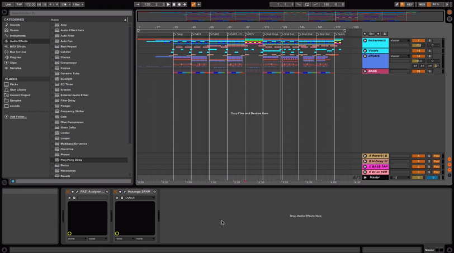Click the Arrangement Record button
The height and width of the screenshot is (253, 454).
pos(179,4)
